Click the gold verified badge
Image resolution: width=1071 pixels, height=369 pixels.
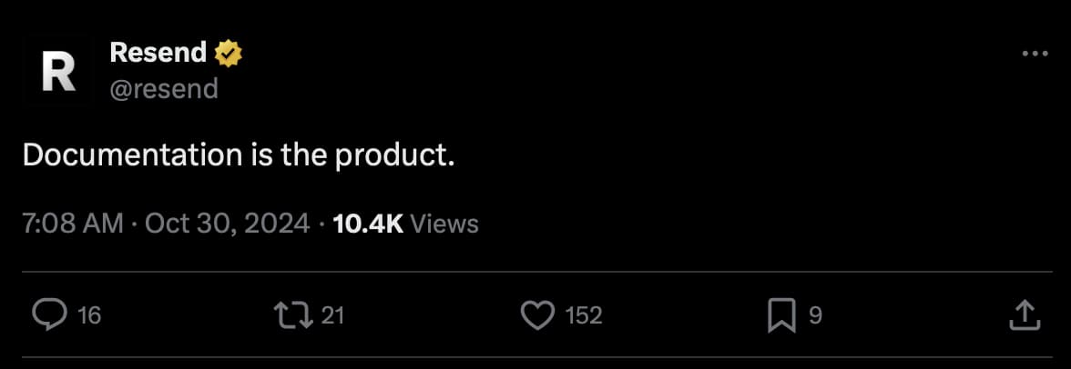[x=228, y=54]
